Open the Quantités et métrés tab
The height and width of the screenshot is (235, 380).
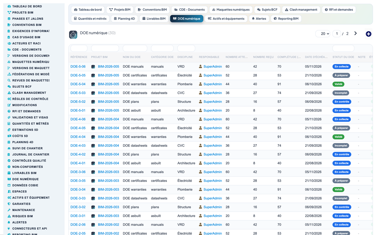tap(90, 19)
